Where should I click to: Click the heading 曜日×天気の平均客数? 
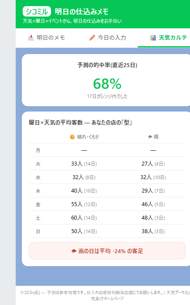56,122
